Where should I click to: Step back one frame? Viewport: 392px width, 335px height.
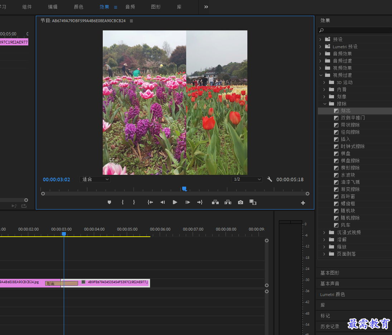(163, 202)
